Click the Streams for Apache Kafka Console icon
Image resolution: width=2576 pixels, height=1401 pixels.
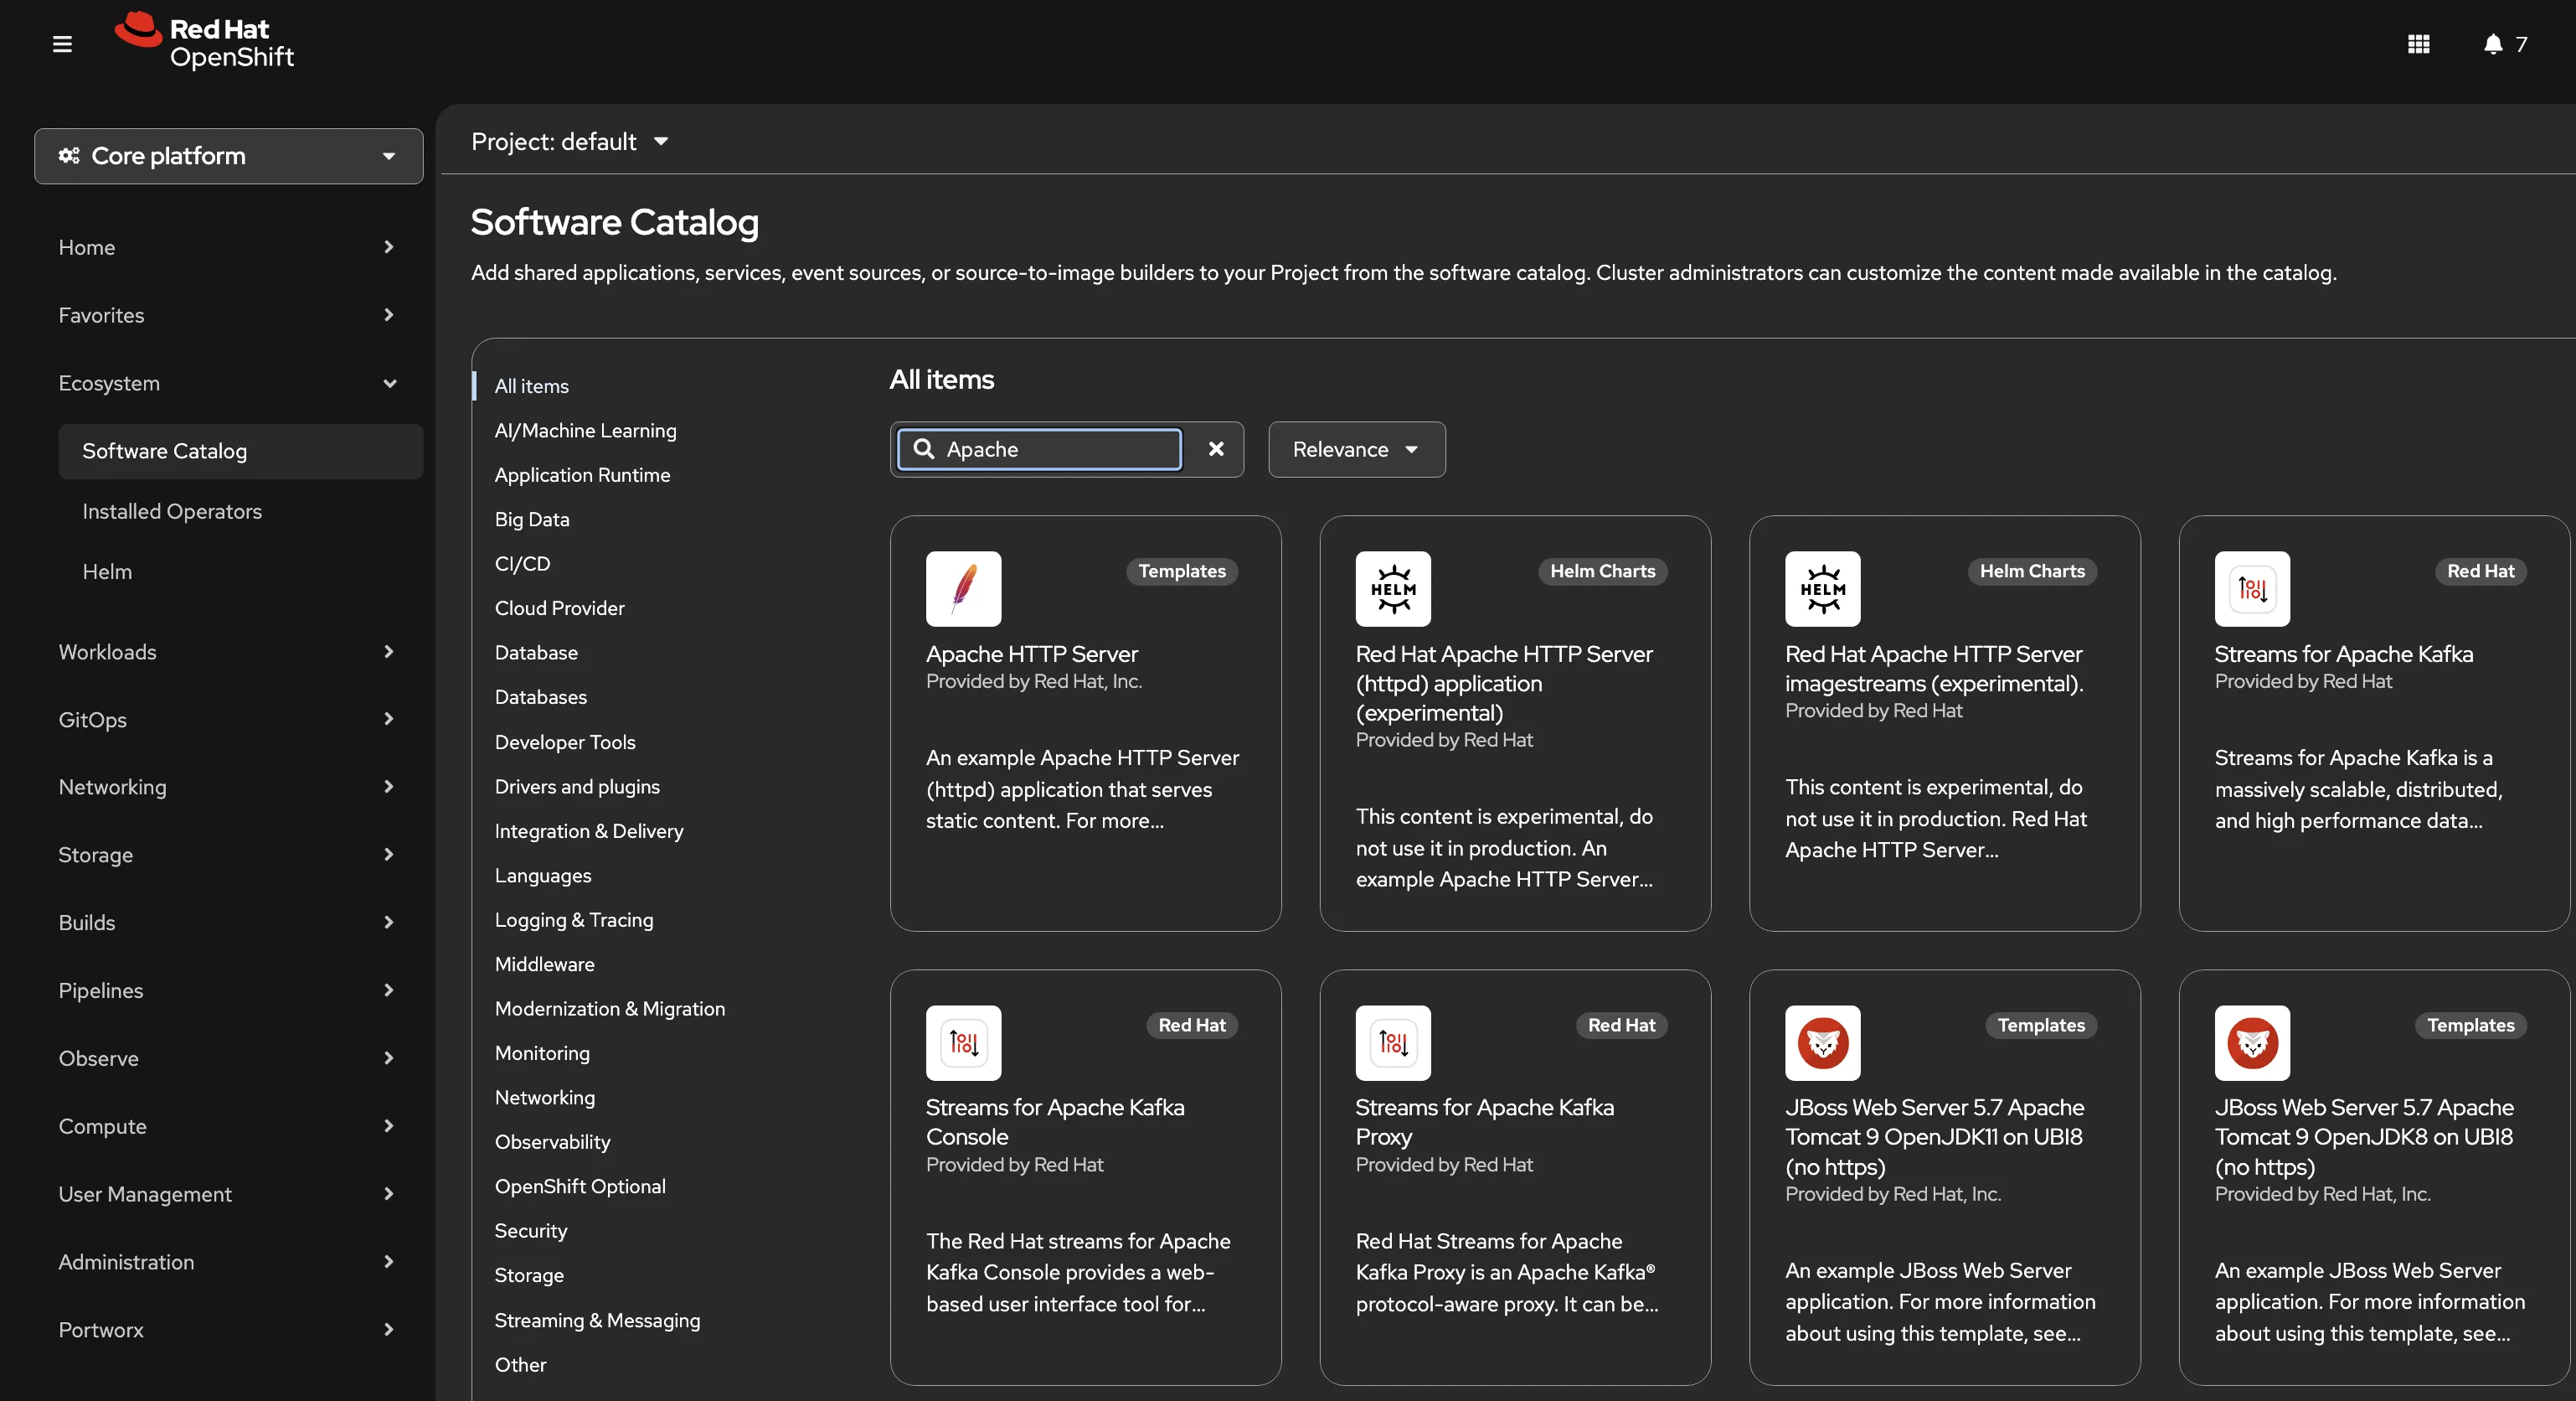(x=963, y=1042)
